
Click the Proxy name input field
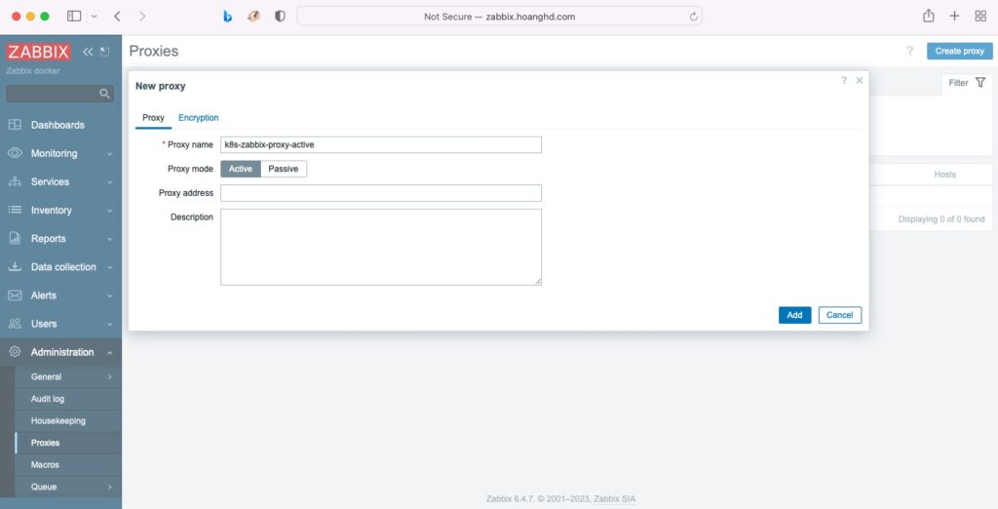click(x=381, y=144)
